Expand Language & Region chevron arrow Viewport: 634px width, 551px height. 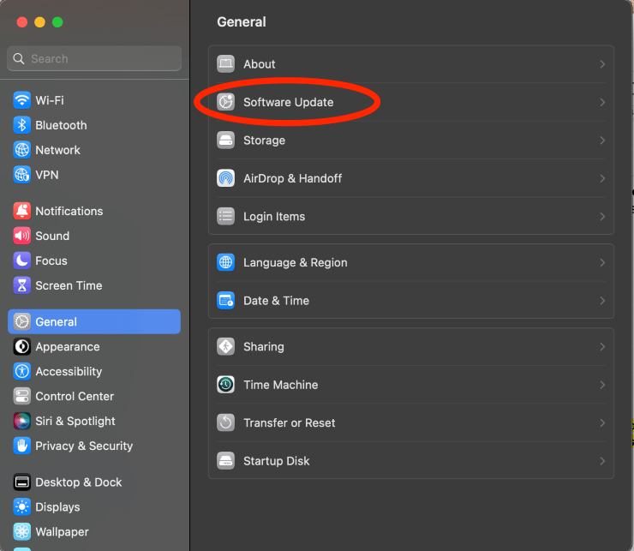(602, 262)
